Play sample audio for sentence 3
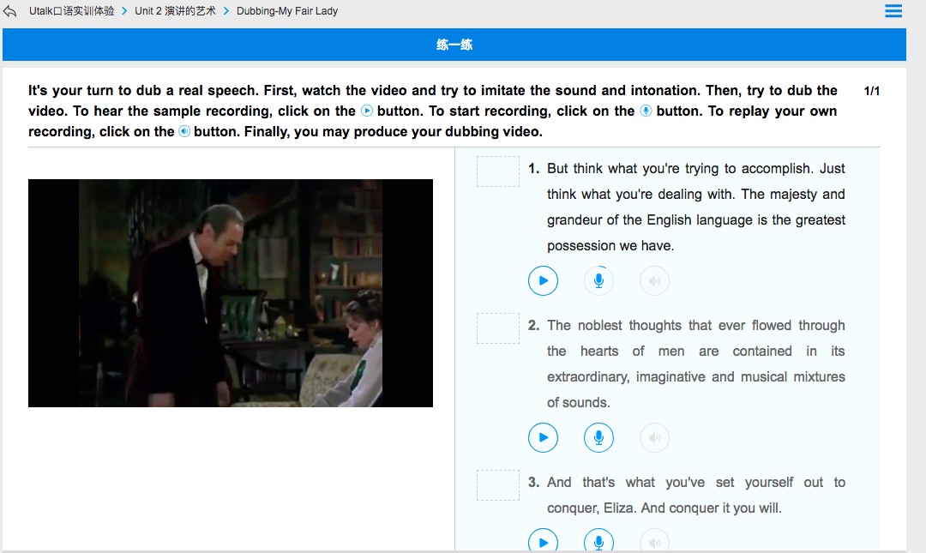Screen dimensions: 926x553 [x=543, y=542]
